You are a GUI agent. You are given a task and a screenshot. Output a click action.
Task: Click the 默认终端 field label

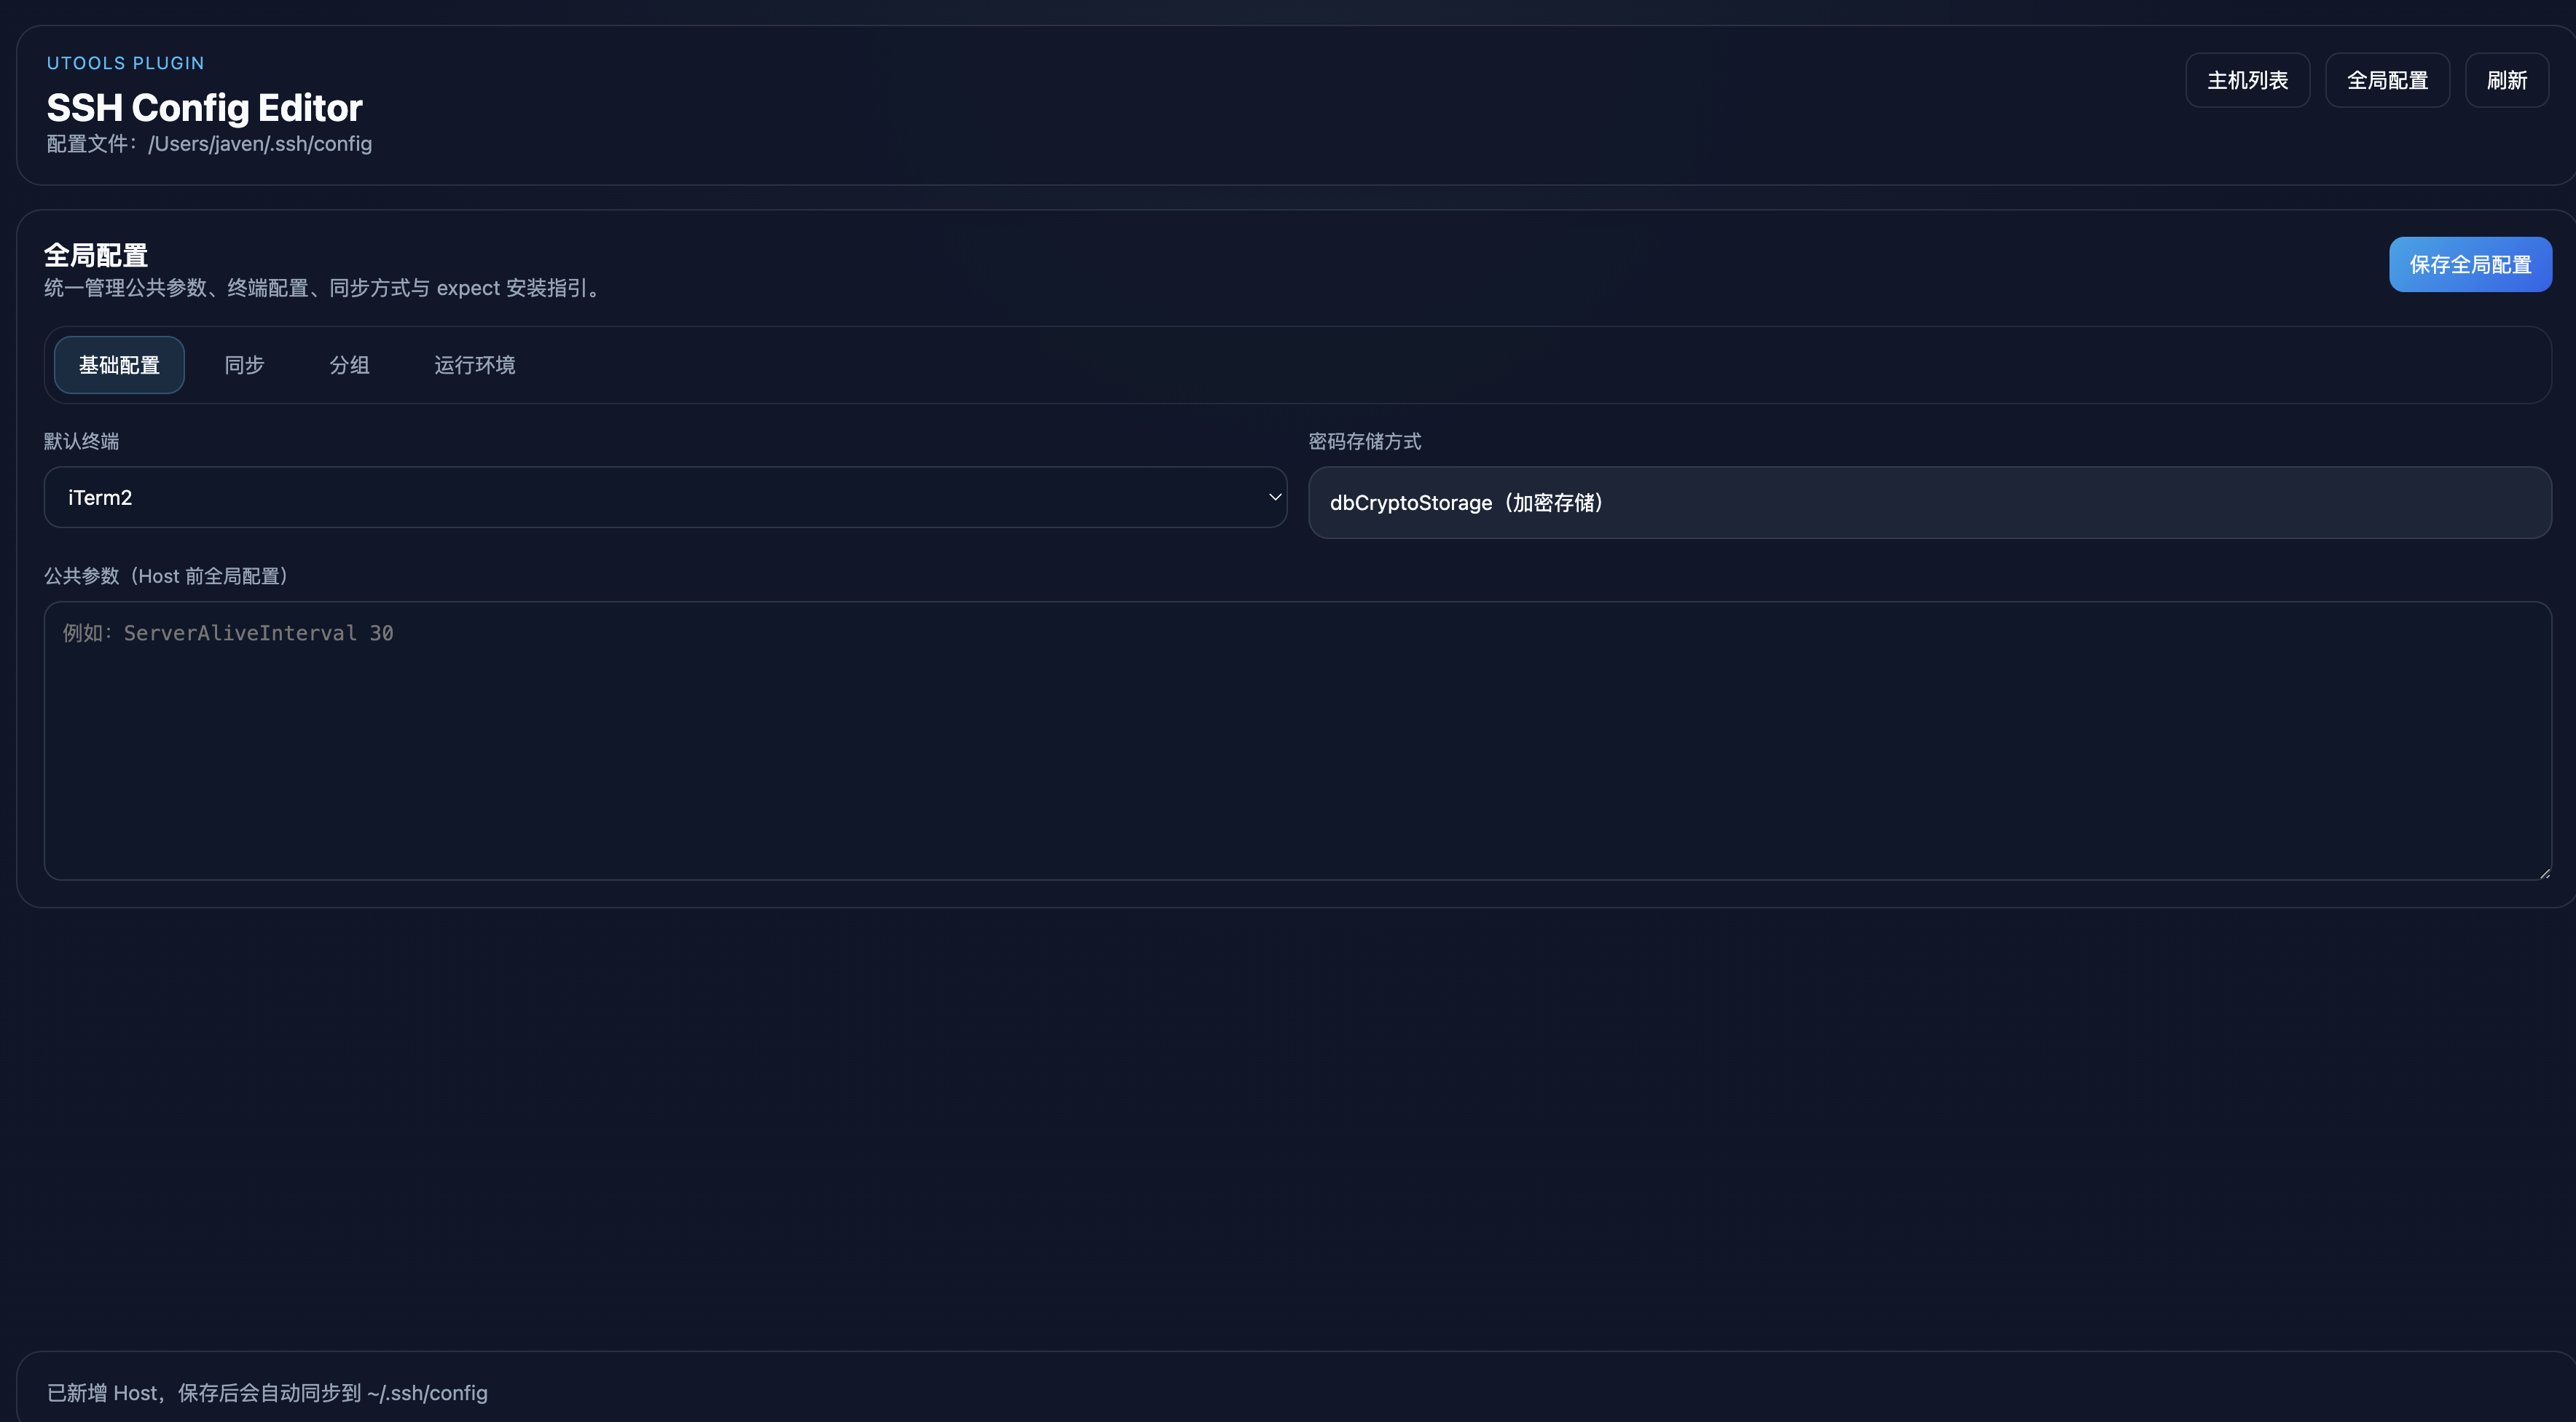pyautogui.click(x=81, y=441)
